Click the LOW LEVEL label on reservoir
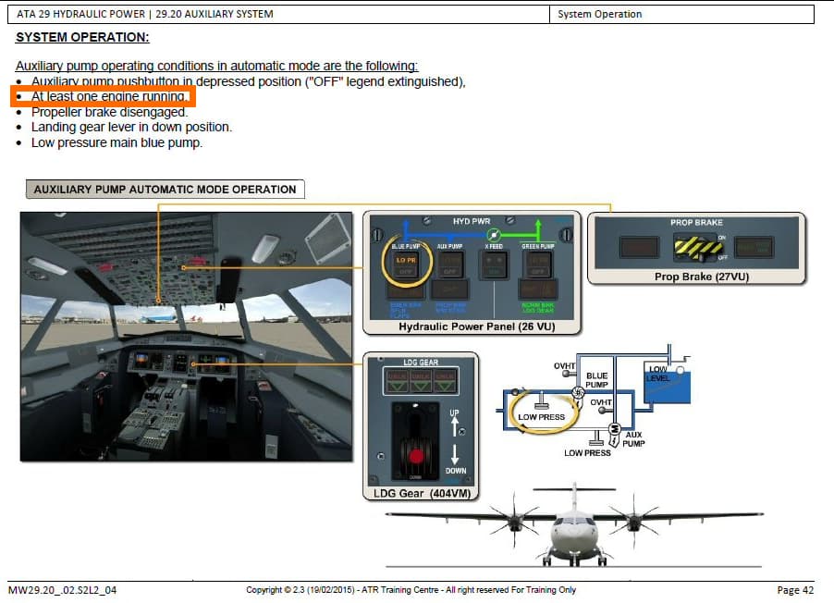The height and width of the screenshot is (603, 834). [658, 374]
